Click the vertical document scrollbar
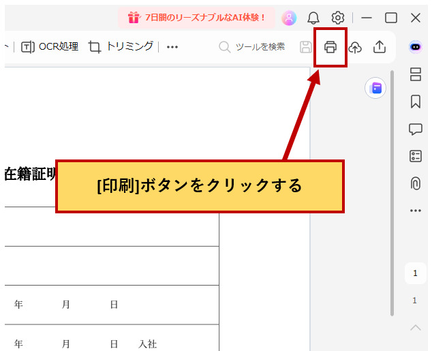The width and height of the screenshot is (432, 351). click(392, 193)
